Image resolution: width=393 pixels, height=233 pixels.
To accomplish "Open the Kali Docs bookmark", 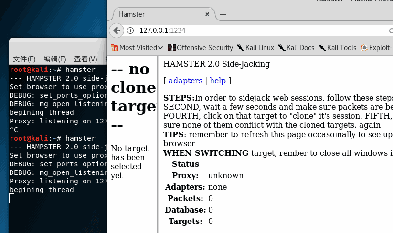I will click(x=296, y=48).
